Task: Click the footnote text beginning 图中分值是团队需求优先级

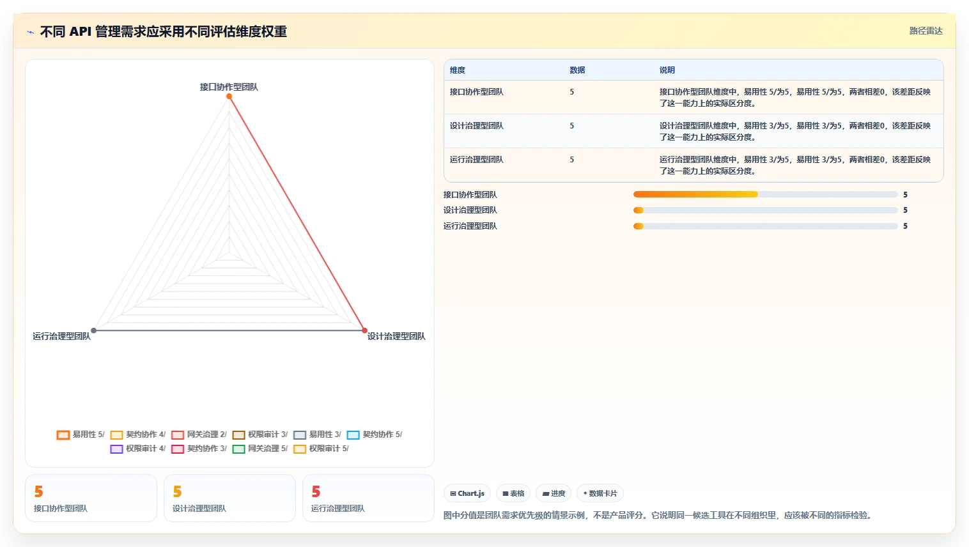Action: tap(658, 515)
